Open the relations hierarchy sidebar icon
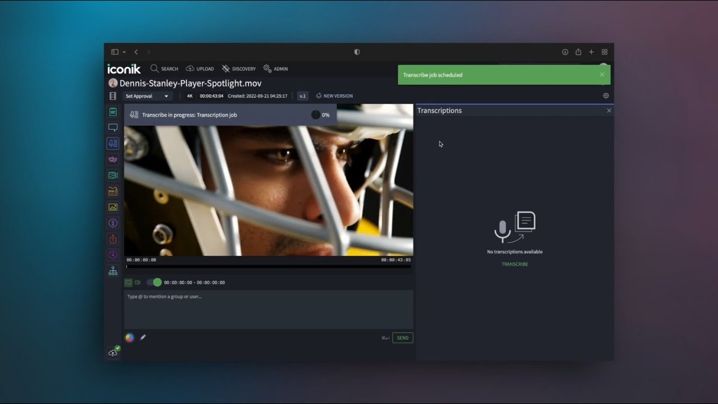 pos(113,271)
